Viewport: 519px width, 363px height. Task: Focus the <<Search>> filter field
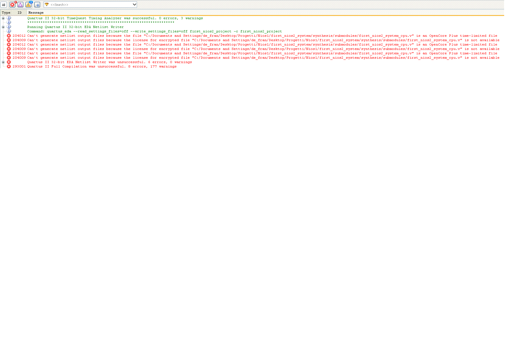tap(91, 5)
